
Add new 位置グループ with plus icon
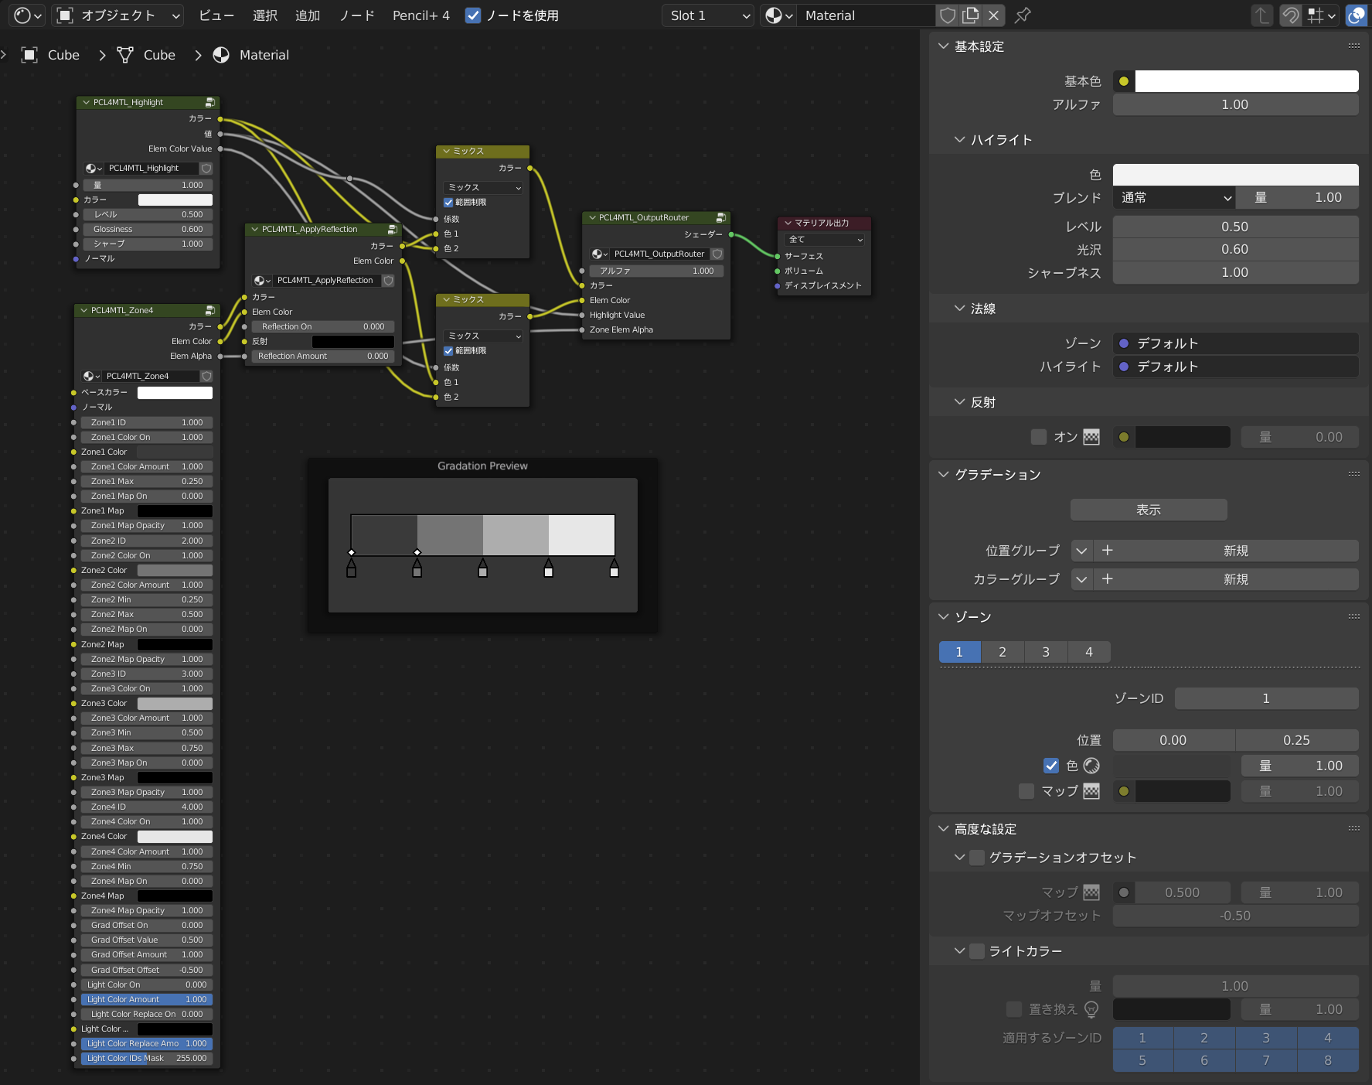click(x=1107, y=551)
